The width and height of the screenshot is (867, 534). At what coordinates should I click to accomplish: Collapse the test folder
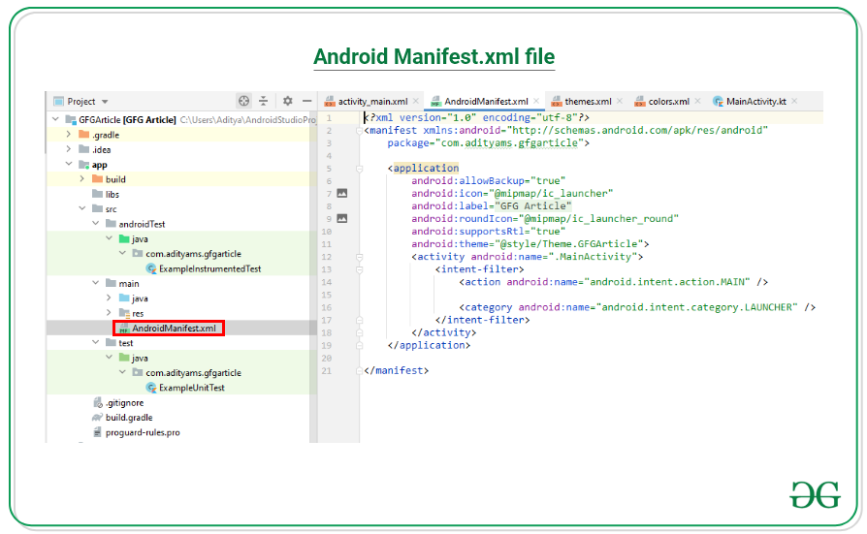95,343
